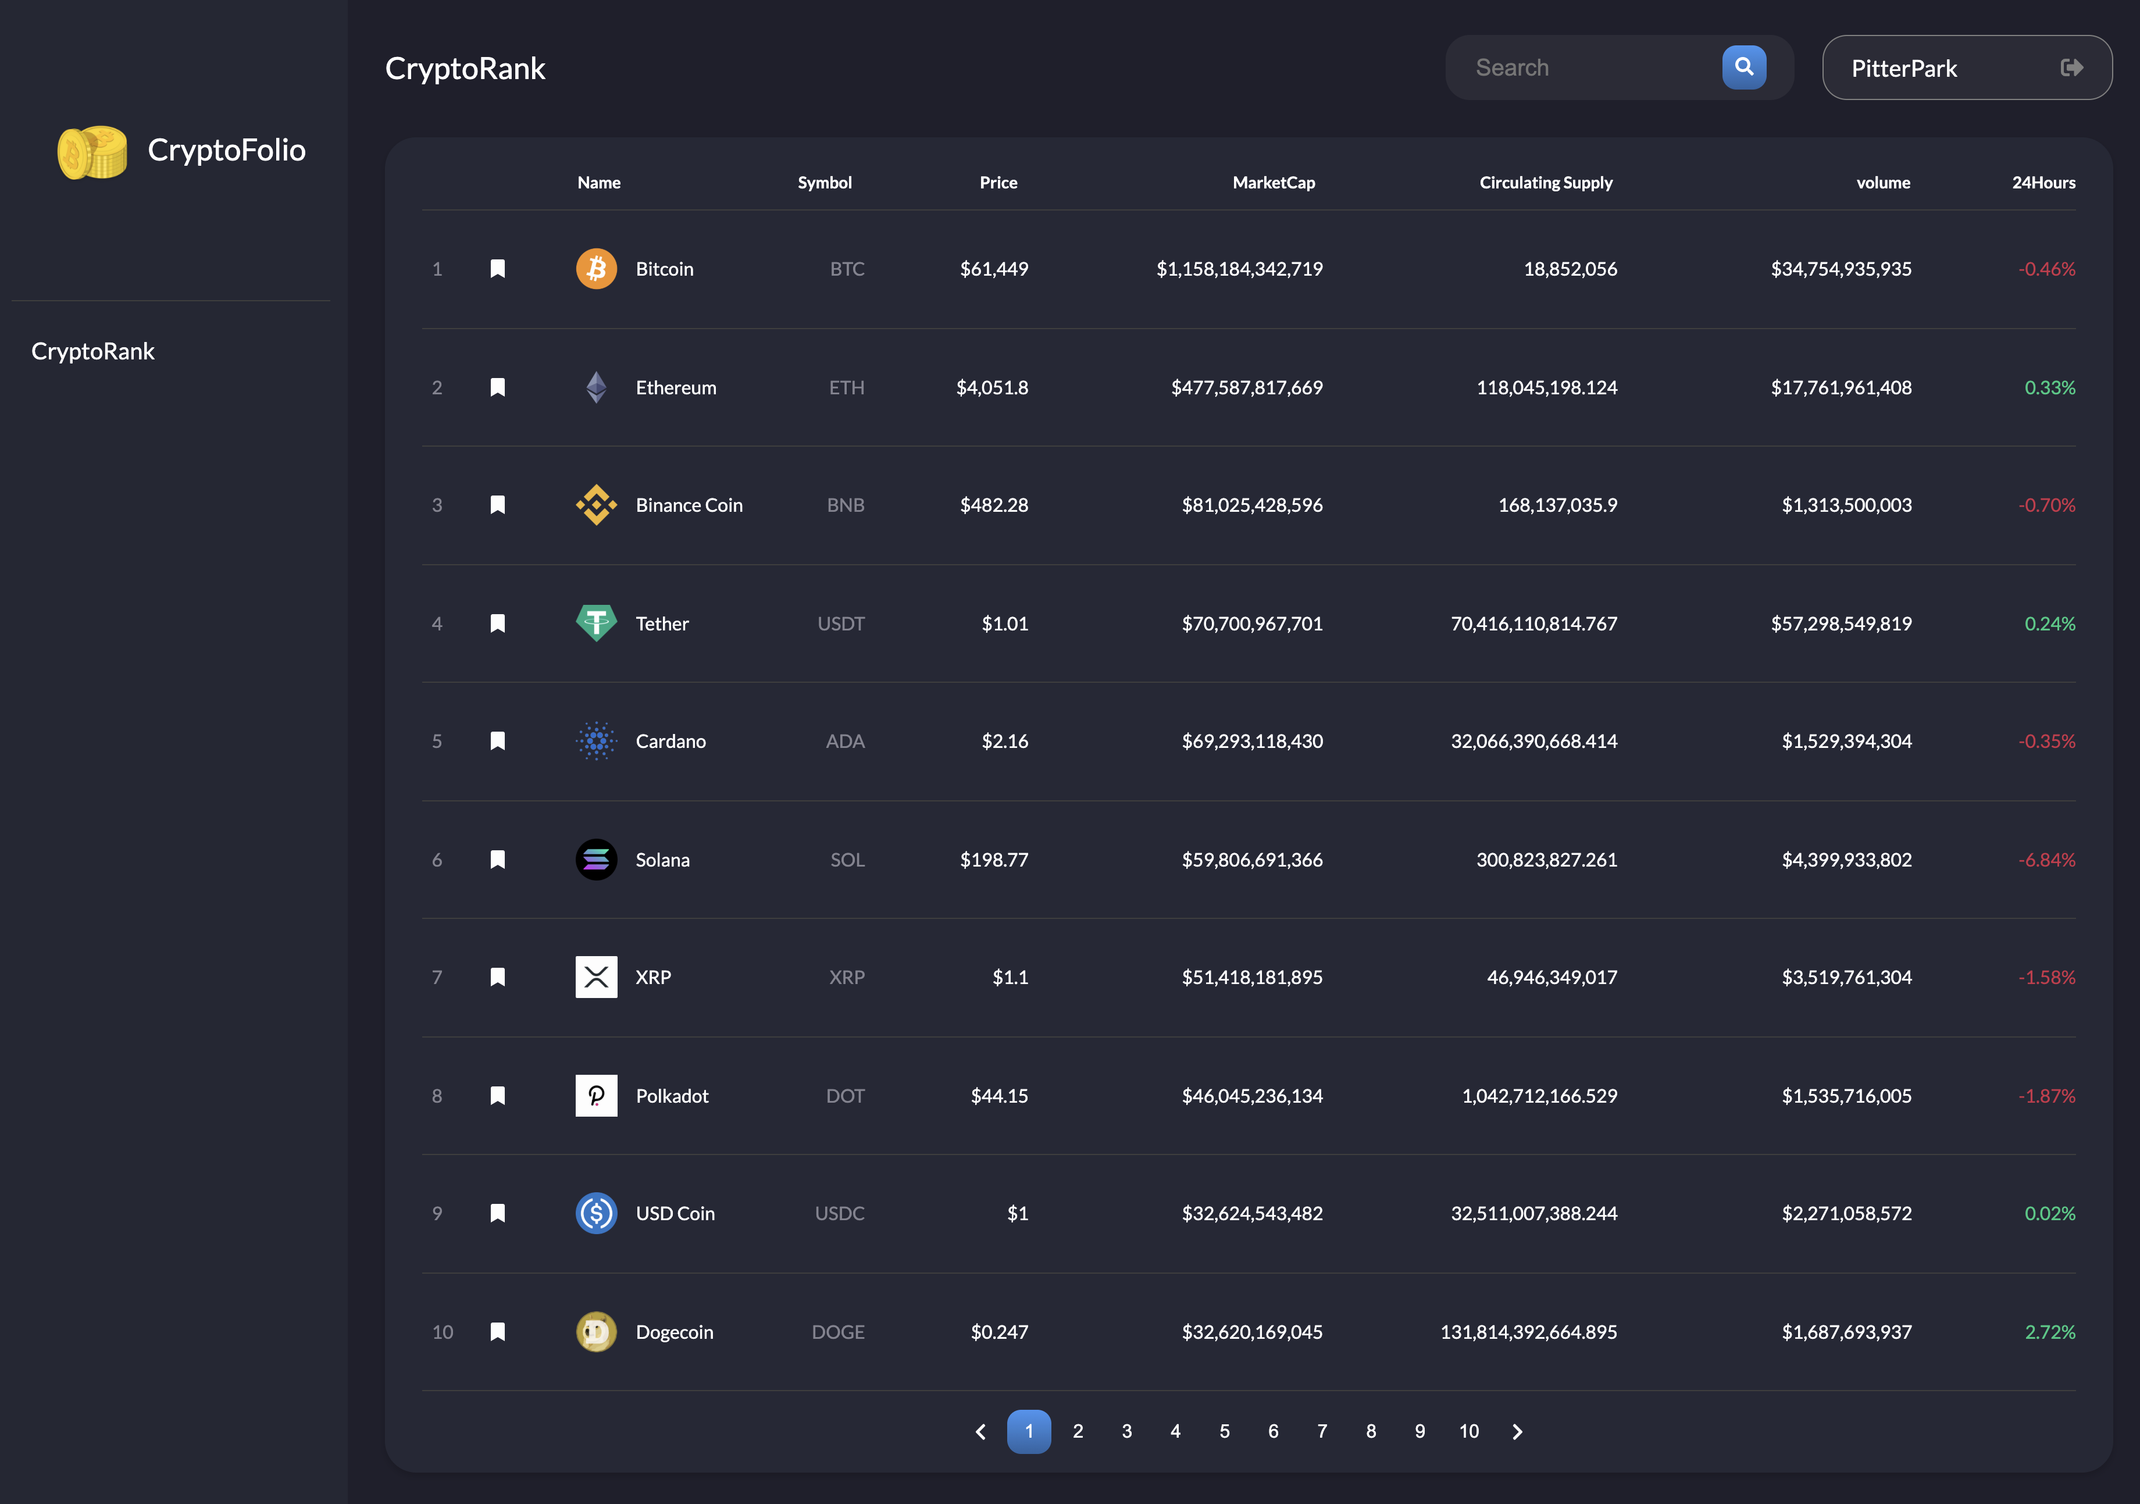Click the Solana logo
Image resolution: width=2140 pixels, height=1504 pixels.
point(597,860)
